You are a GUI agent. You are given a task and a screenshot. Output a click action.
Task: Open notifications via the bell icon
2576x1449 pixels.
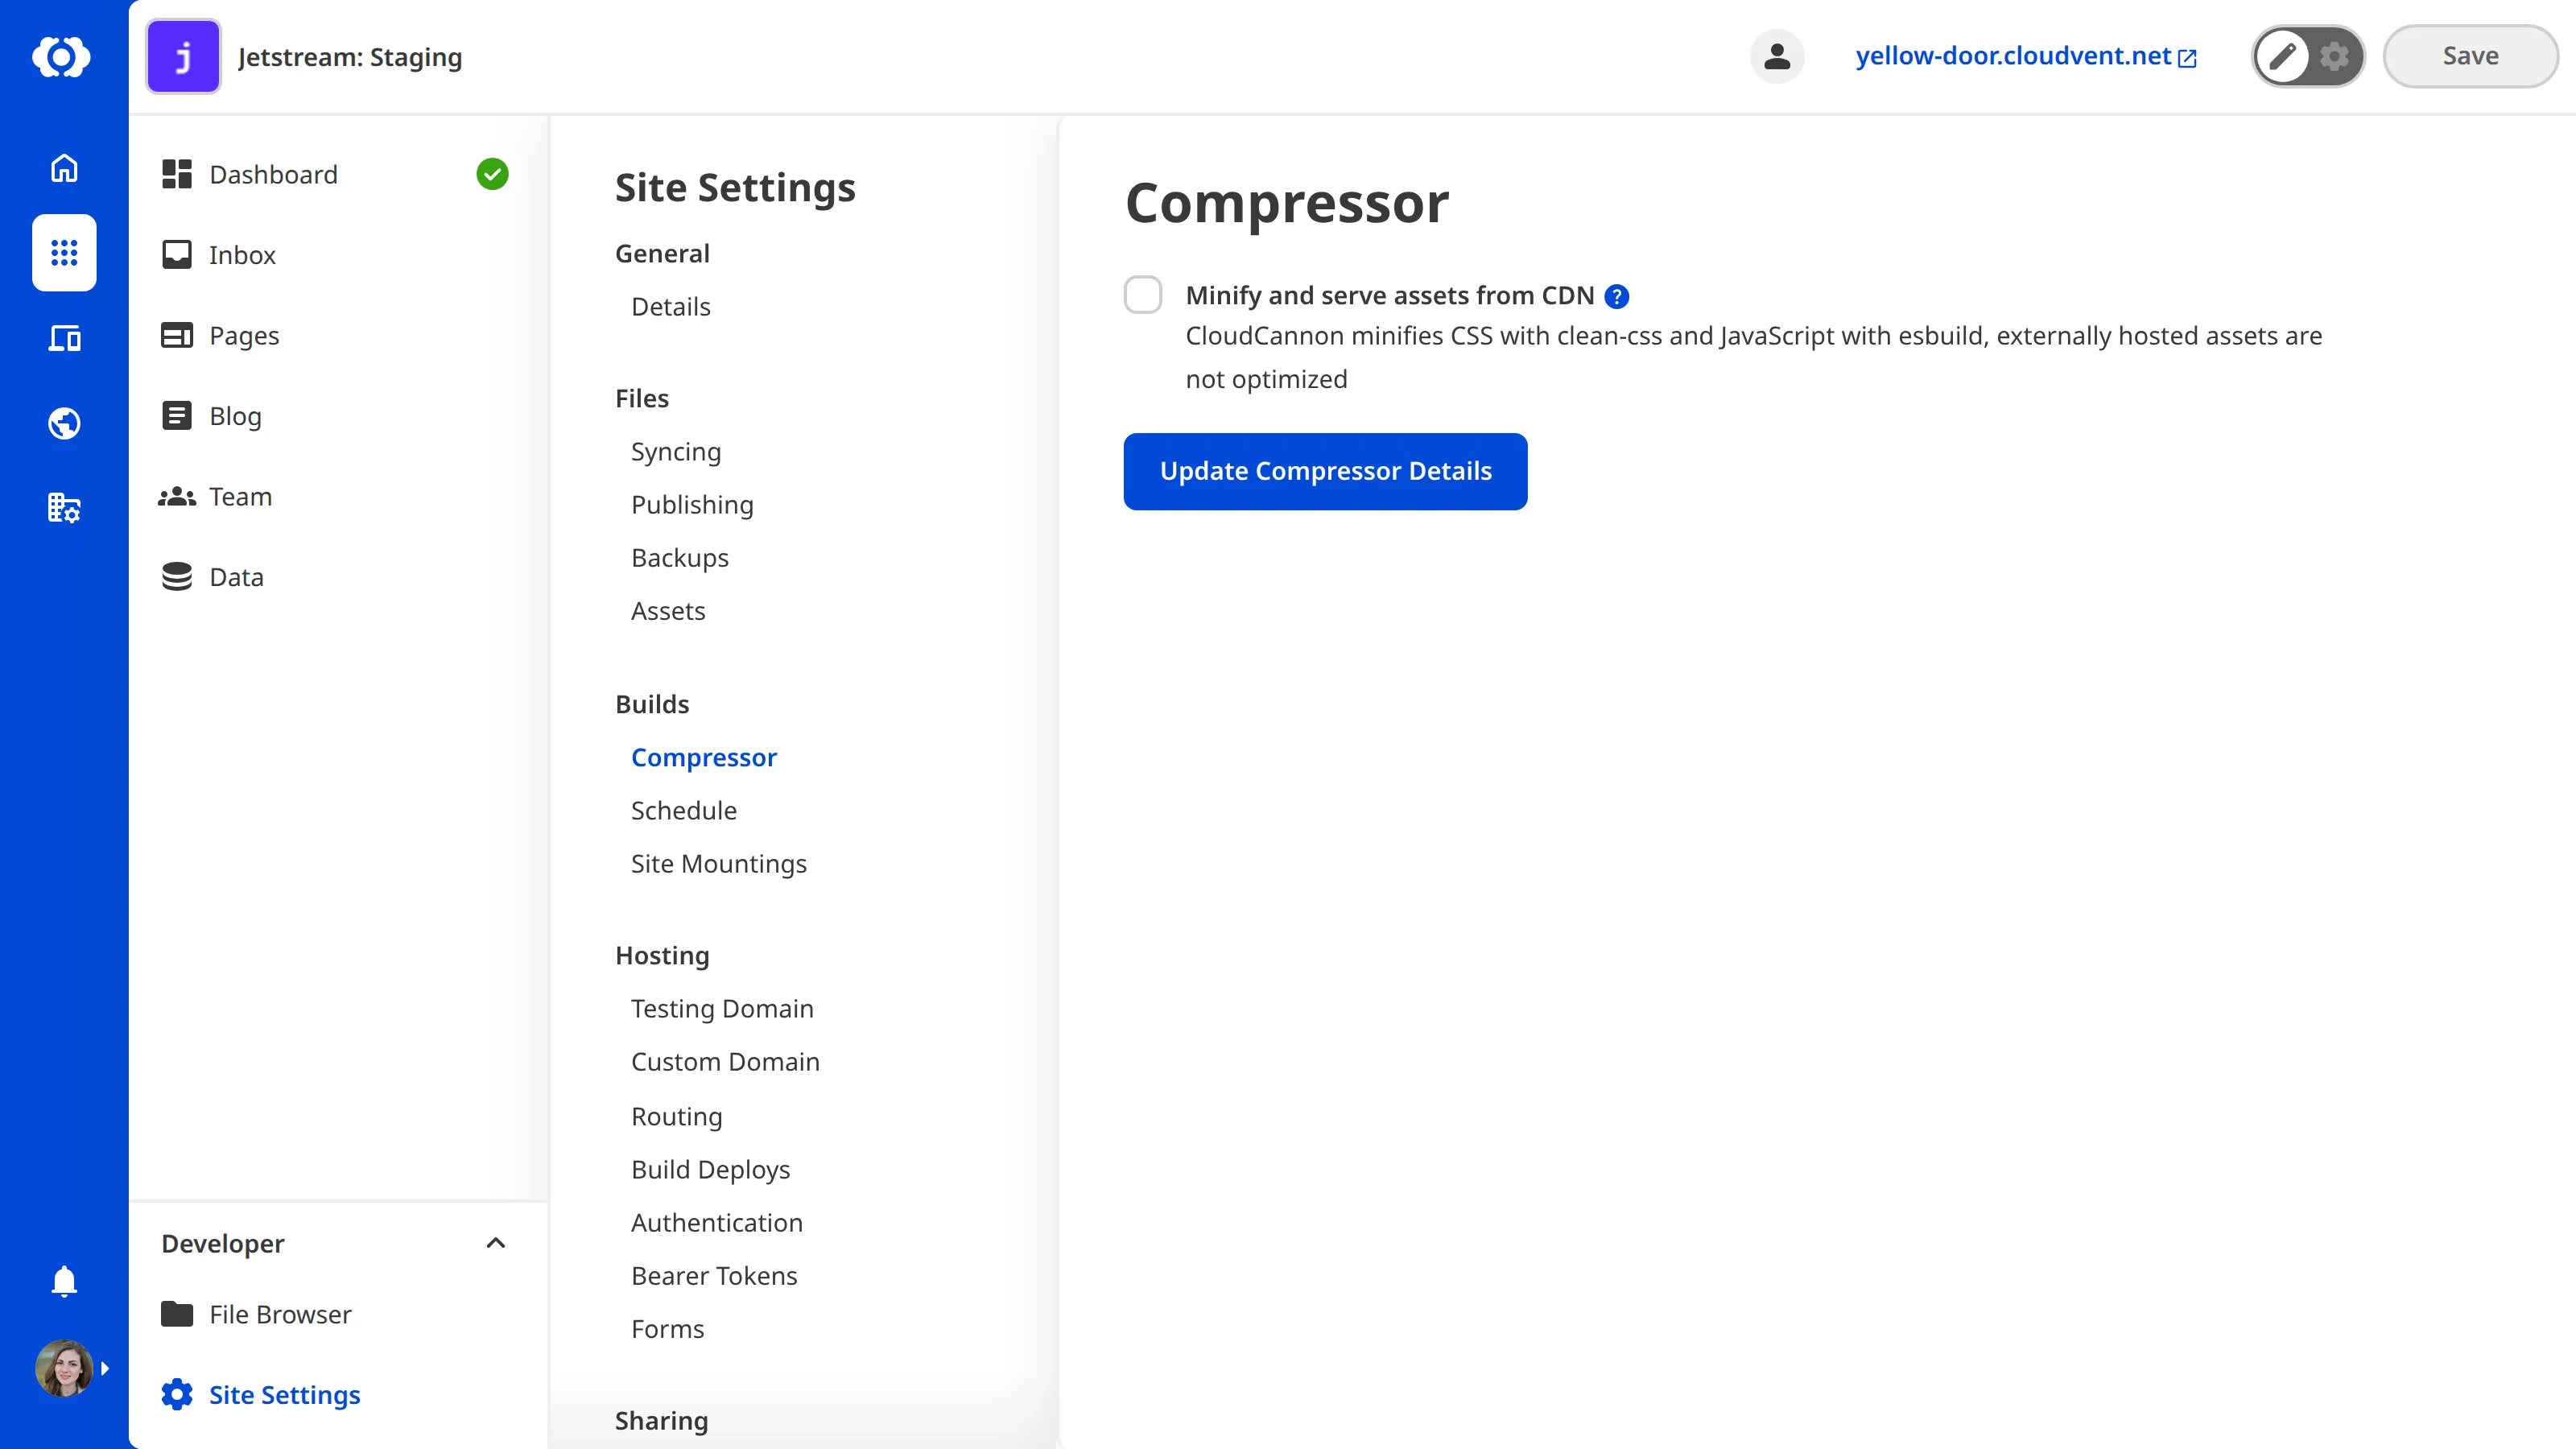pyautogui.click(x=63, y=1281)
